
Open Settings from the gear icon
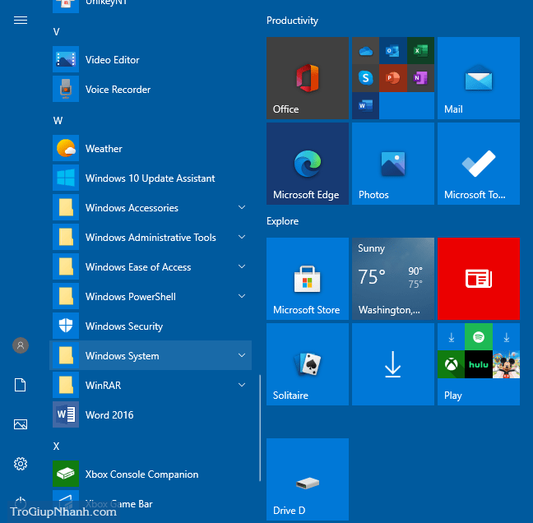click(21, 464)
